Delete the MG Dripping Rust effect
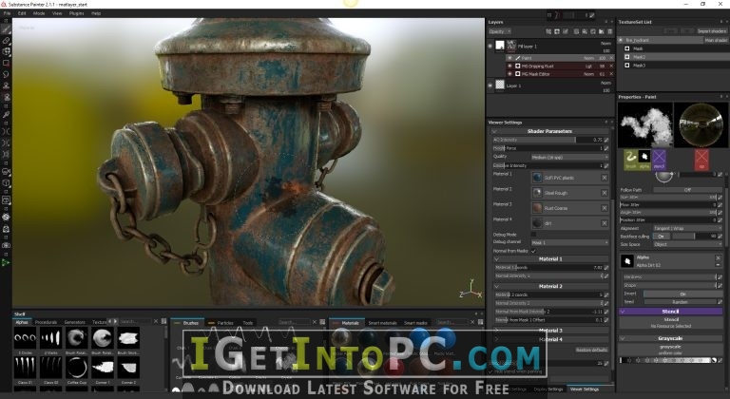The width and height of the screenshot is (730, 399). point(609,66)
